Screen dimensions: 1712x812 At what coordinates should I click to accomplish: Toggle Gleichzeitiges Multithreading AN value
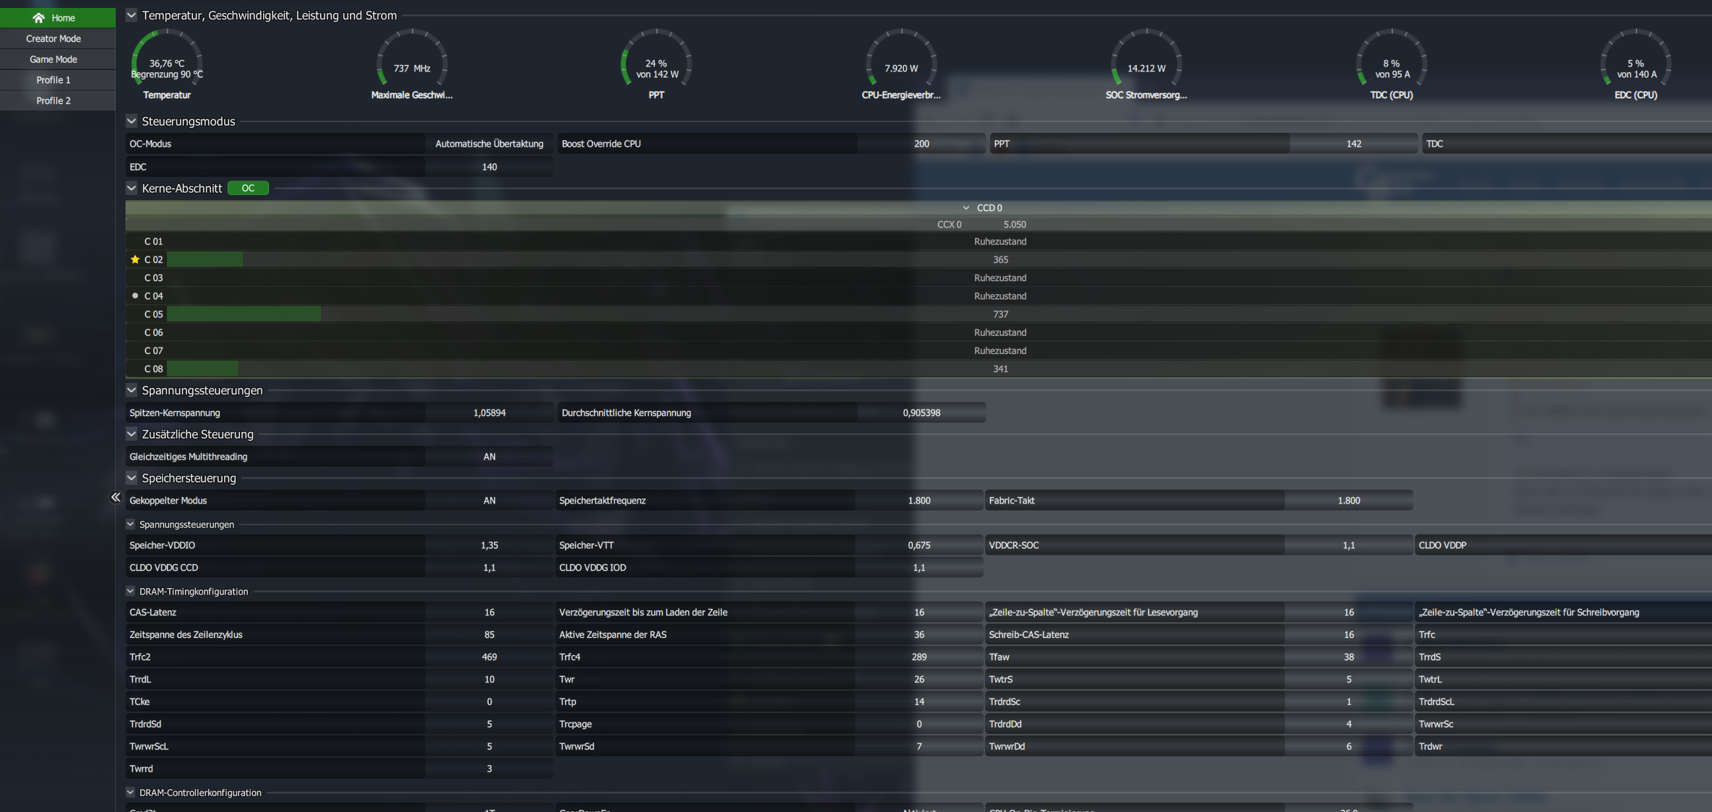click(489, 457)
